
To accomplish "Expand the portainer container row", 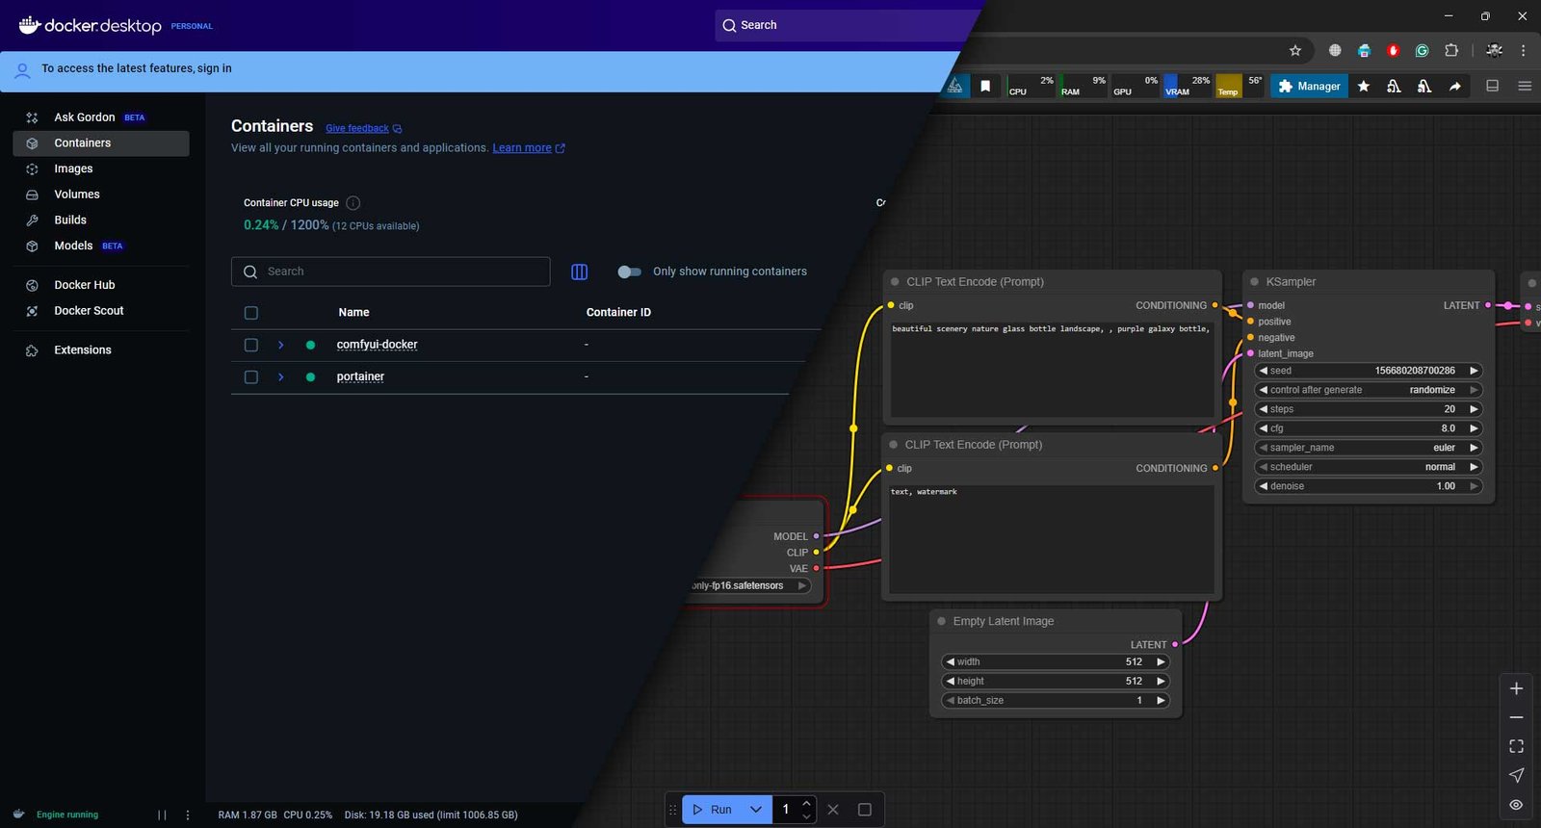I will 281,377.
